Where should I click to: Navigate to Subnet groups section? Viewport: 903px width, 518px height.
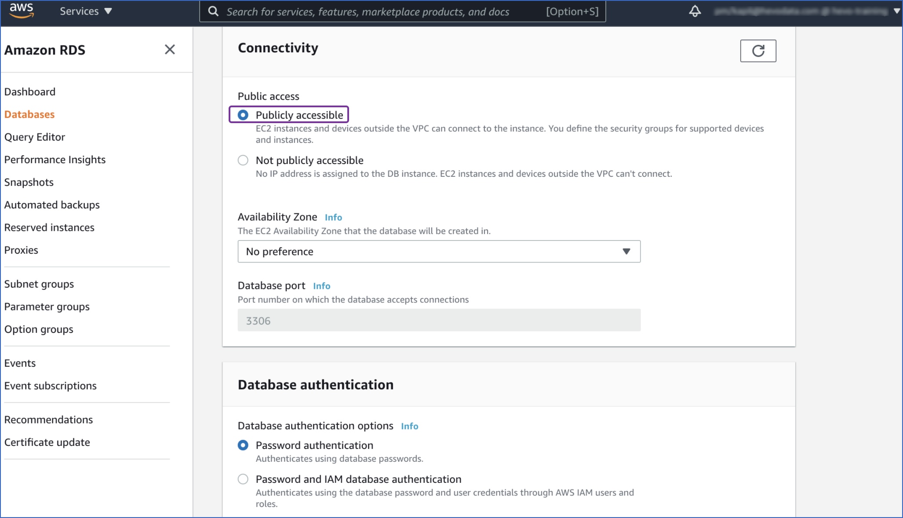[x=39, y=284]
